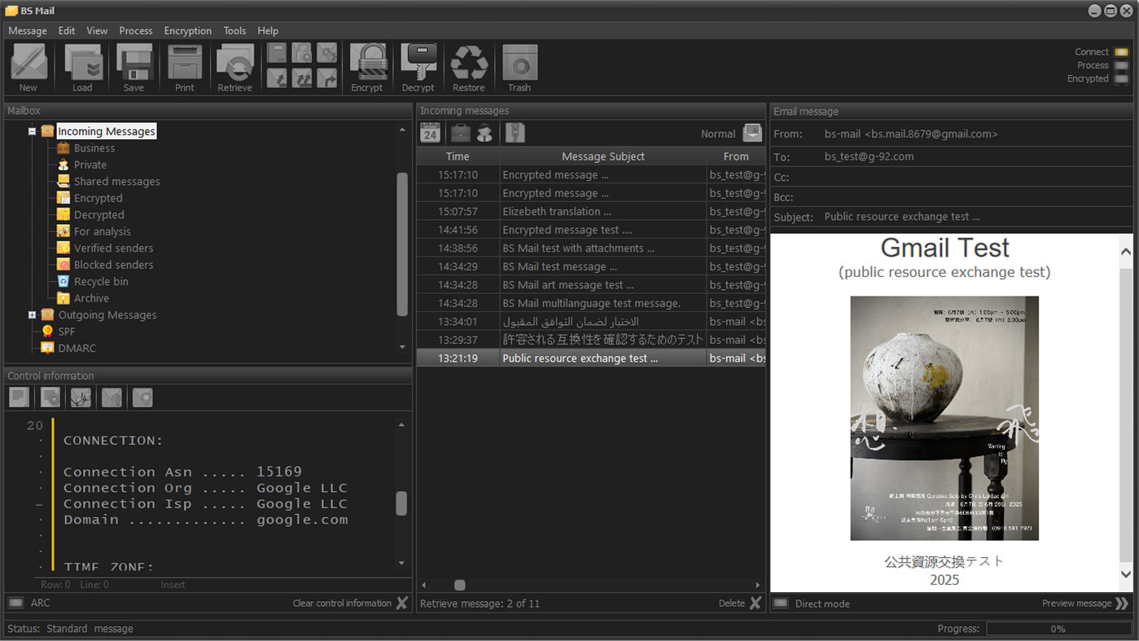Click the eyeglasses icon in Control information
This screenshot has height=641, width=1139.
tap(81, 397)
